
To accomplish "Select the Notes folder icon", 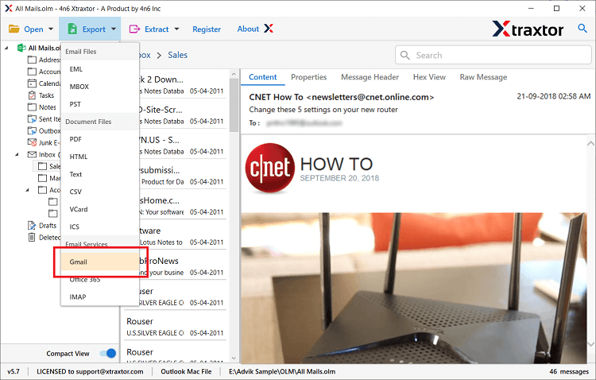I will (x=32, y=107).
